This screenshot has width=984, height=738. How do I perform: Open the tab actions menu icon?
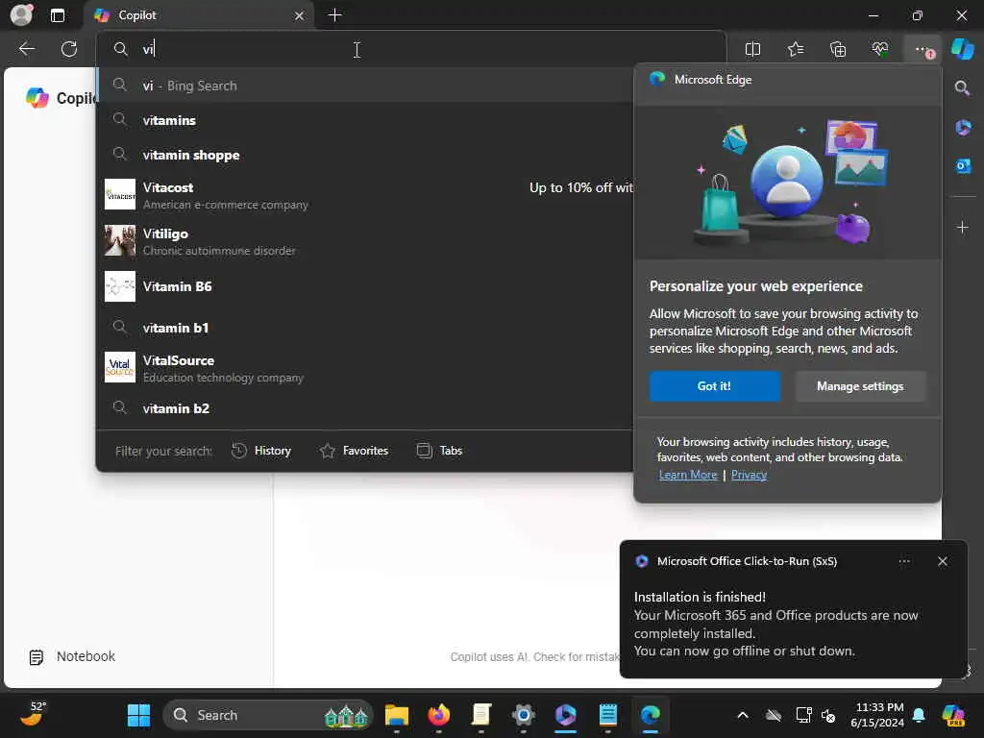(x=57, y=15)
